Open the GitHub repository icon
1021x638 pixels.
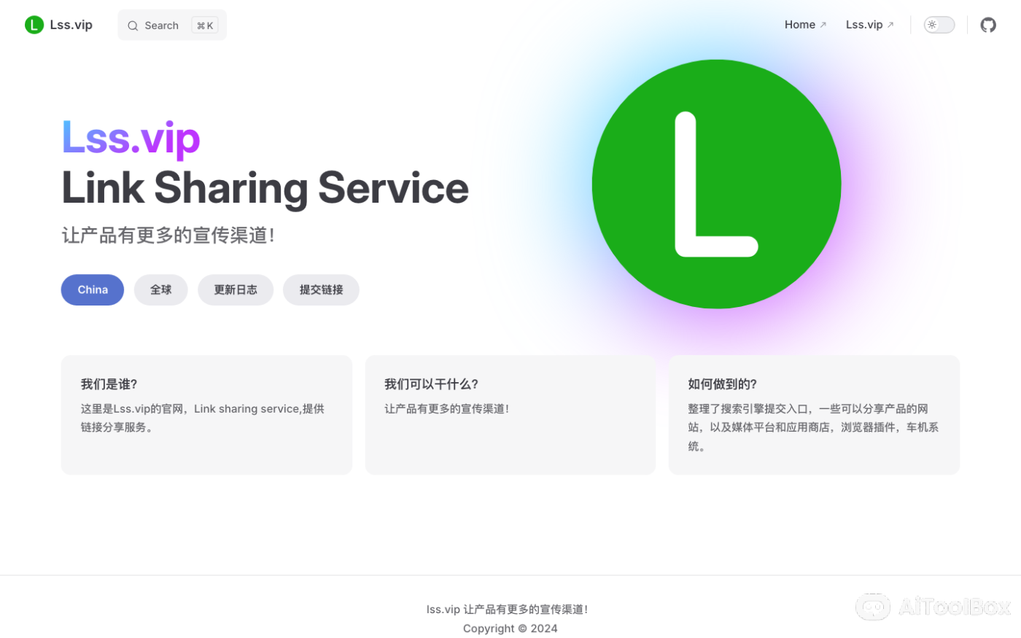click(x=988, y=24)
